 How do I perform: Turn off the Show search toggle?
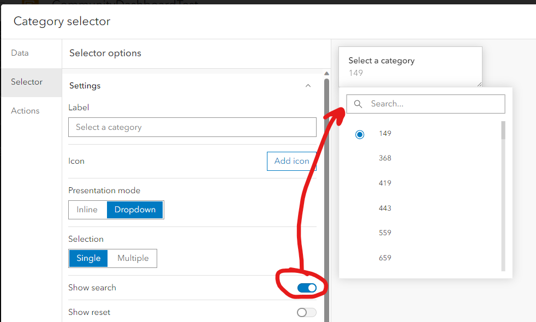(x=307, y=288)
